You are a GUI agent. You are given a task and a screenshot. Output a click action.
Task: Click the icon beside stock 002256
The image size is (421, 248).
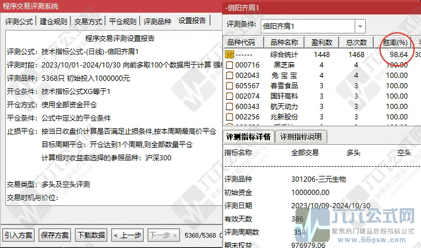(x=230, y=117)
